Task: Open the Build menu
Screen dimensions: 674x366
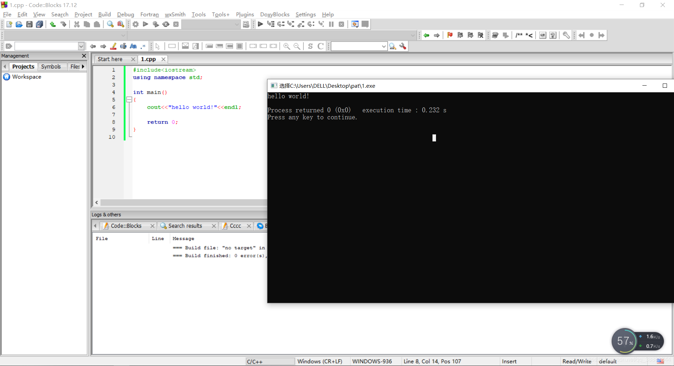Action: pyautogui.click(x=104, y=14)
